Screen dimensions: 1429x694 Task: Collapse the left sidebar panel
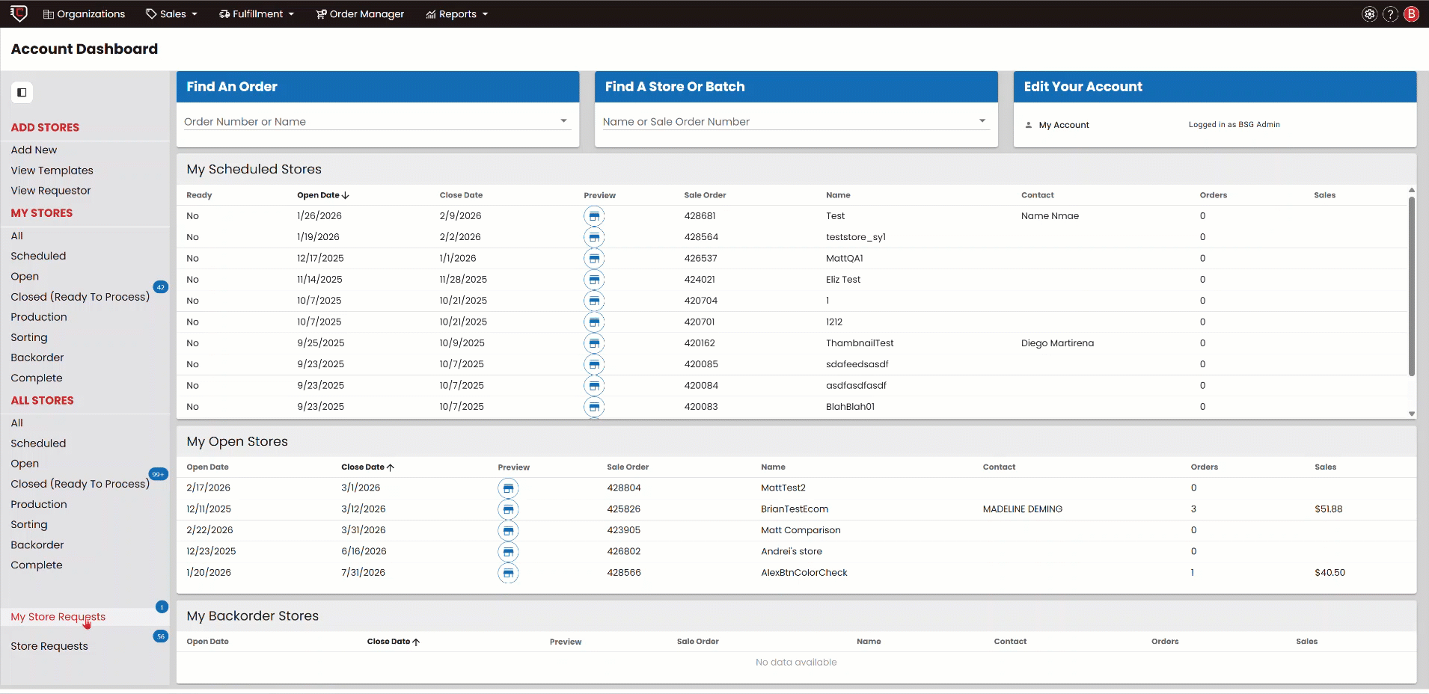pos(22,93)
